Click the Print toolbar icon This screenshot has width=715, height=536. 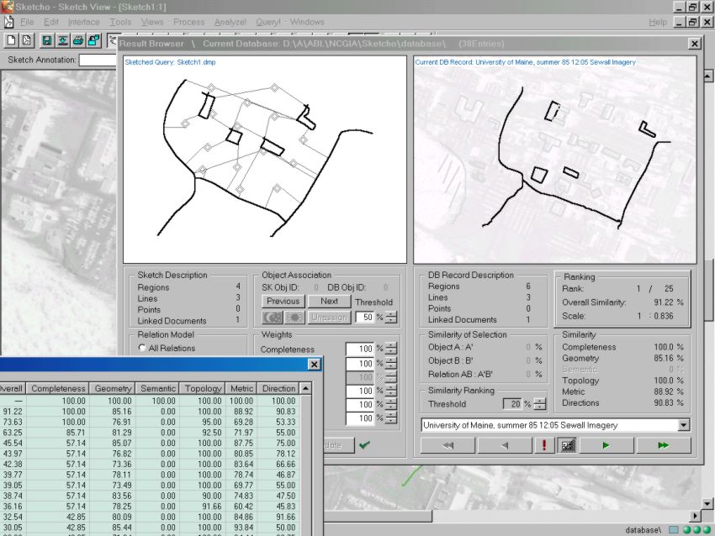click(x=77, y=39)
